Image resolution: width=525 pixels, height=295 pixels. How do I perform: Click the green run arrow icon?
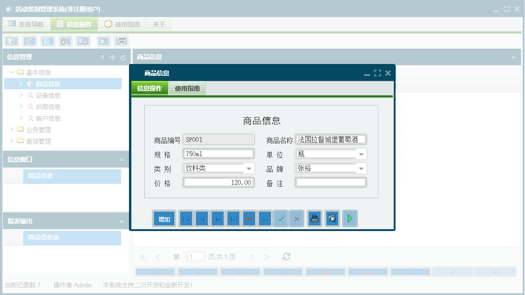pyautogui.click(x=350, y=218)
